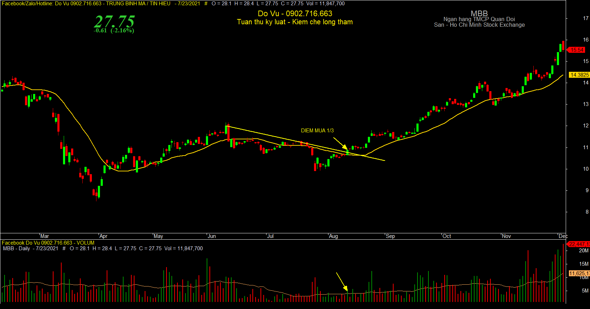Select the Do Vu - 0902.716.663 heading
This screenshot has width=590, height=309.
tap(295, 14)
